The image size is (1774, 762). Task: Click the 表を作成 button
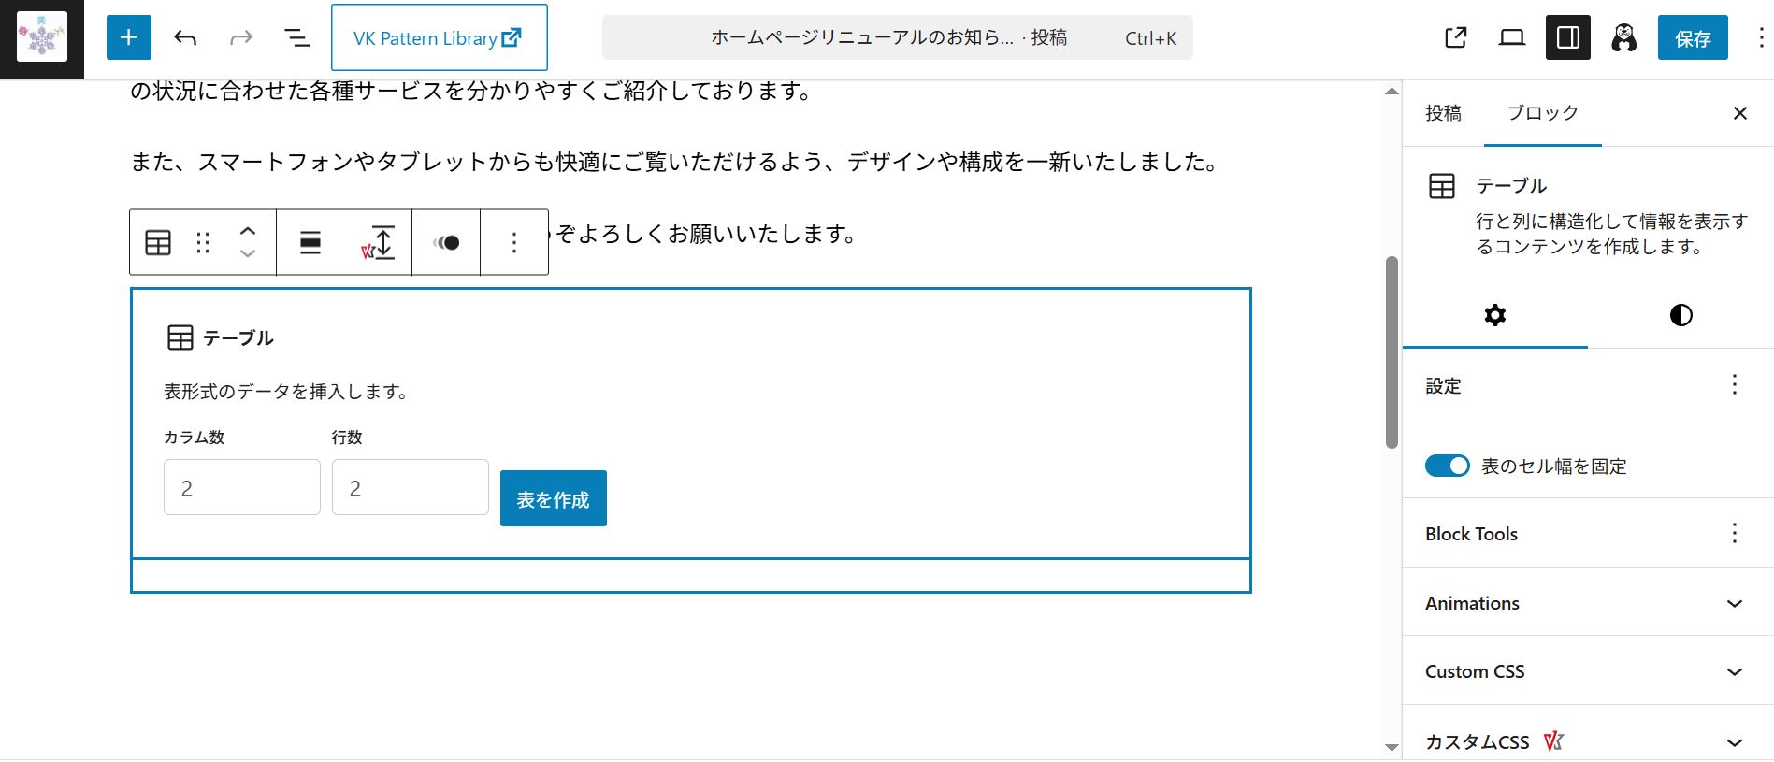point(553,499)
